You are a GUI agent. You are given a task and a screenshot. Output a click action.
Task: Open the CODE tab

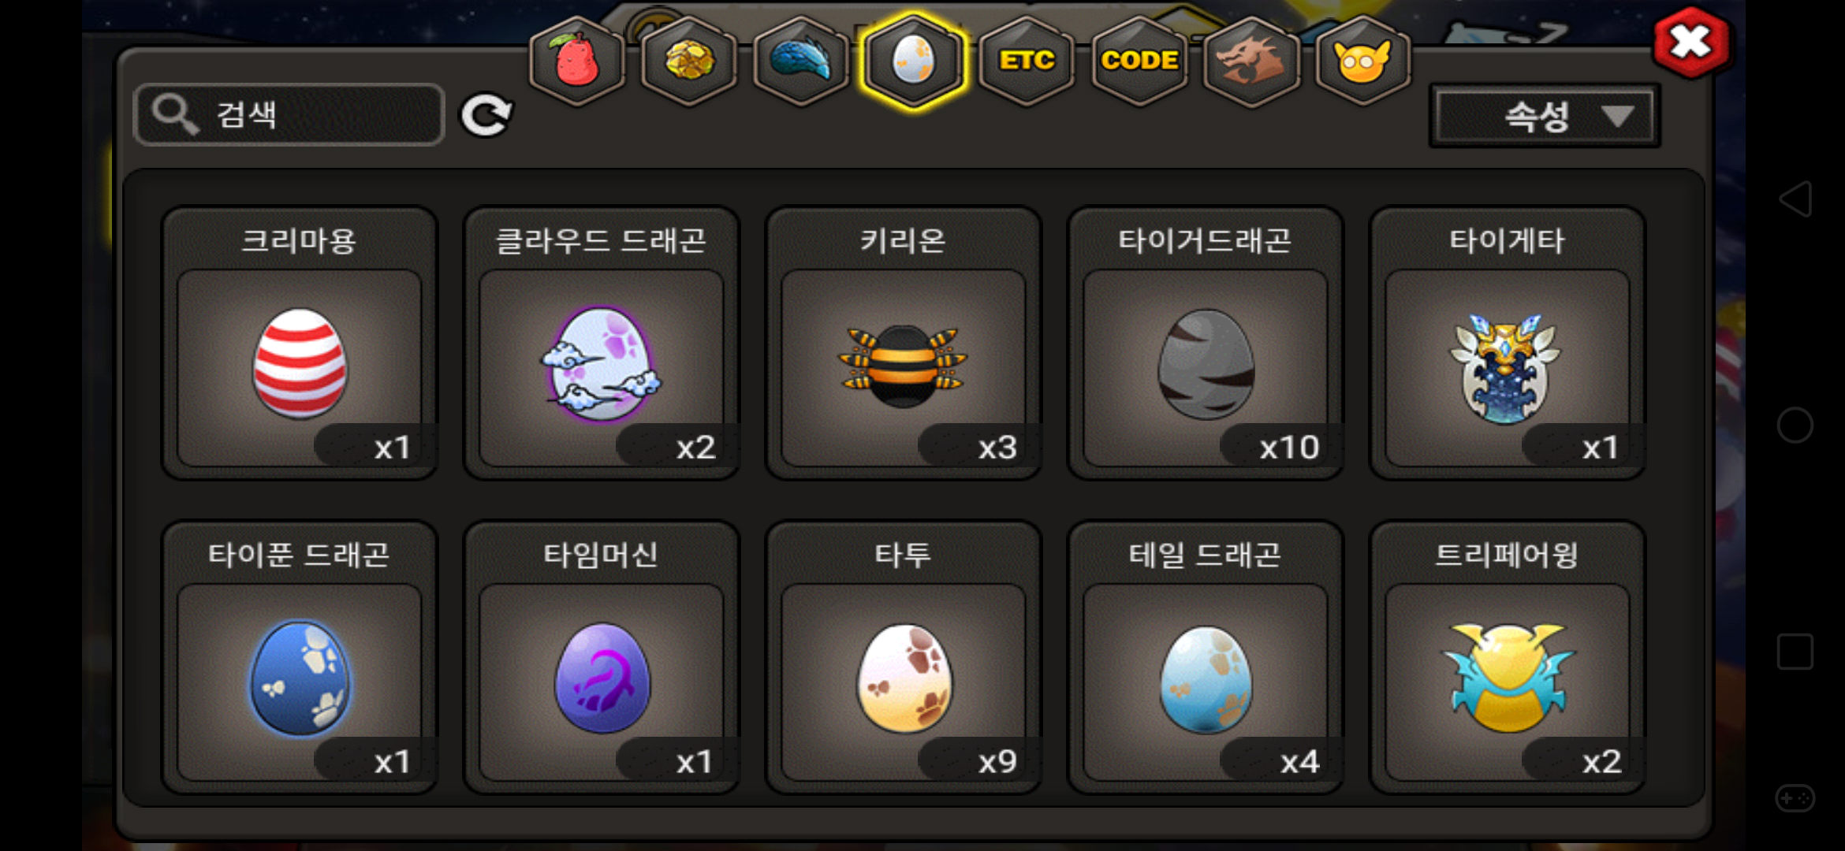click(1139, 61)
